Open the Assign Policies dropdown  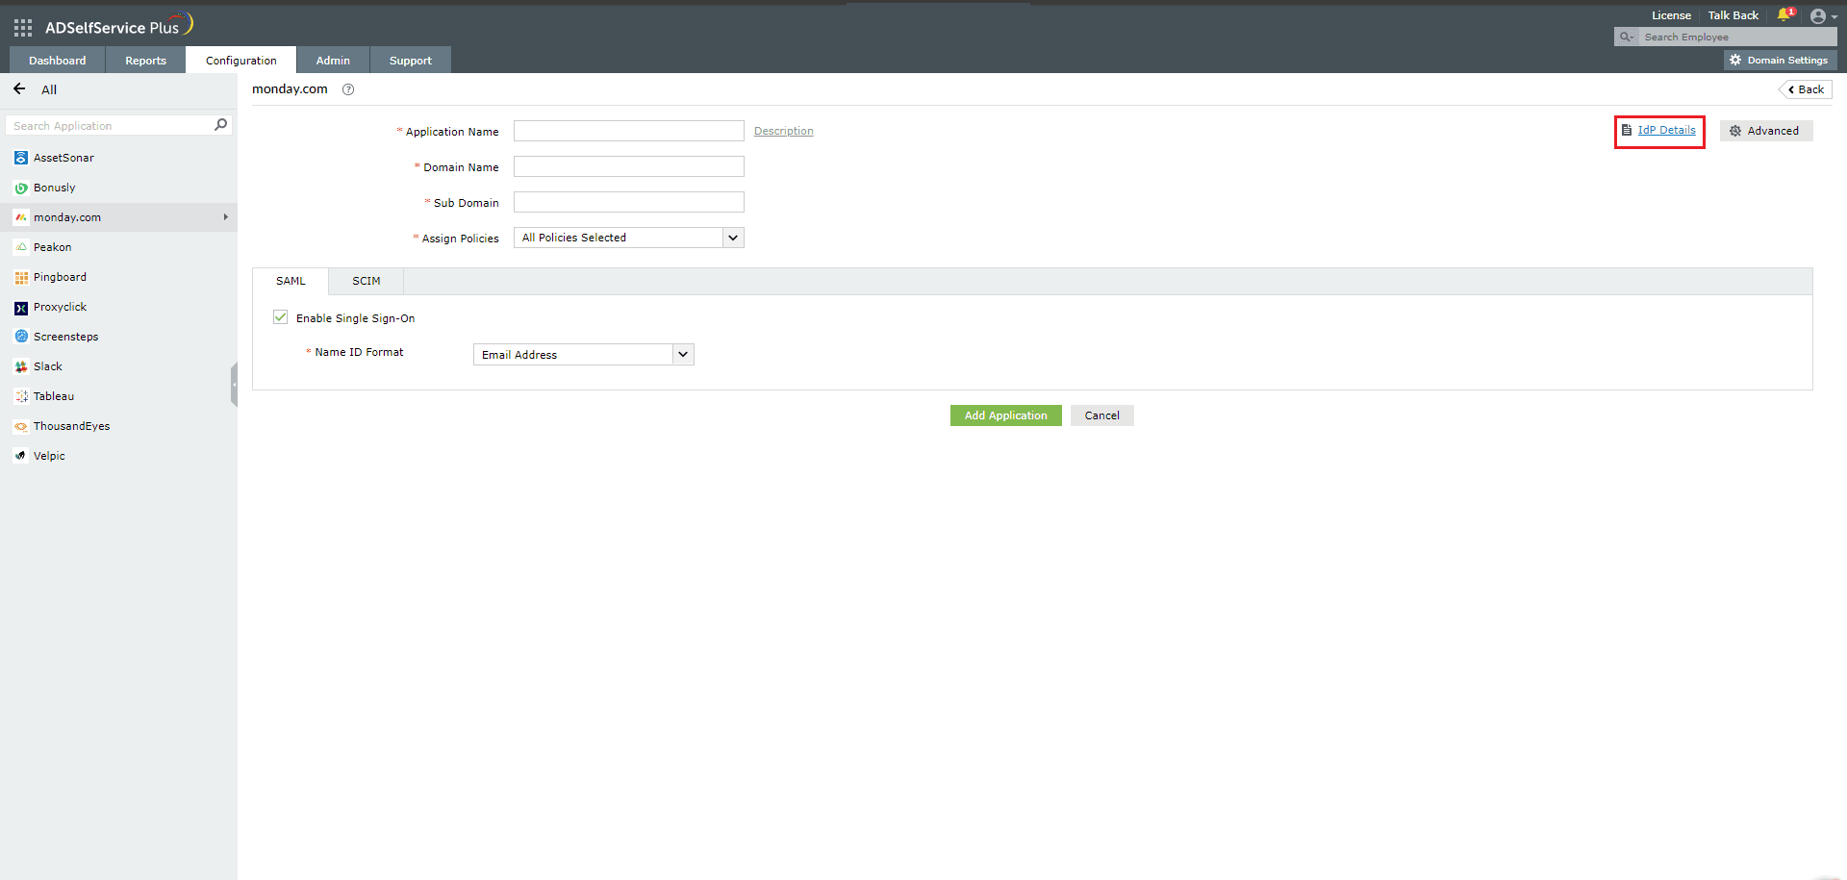pos(629,238)
